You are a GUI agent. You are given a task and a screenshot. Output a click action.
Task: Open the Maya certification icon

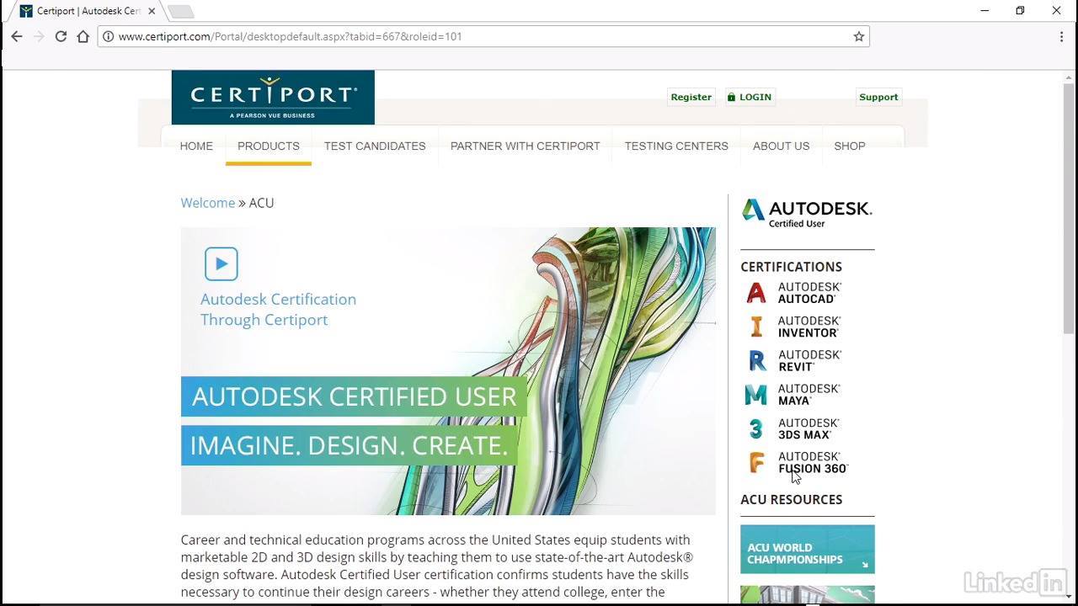[756, 395]
